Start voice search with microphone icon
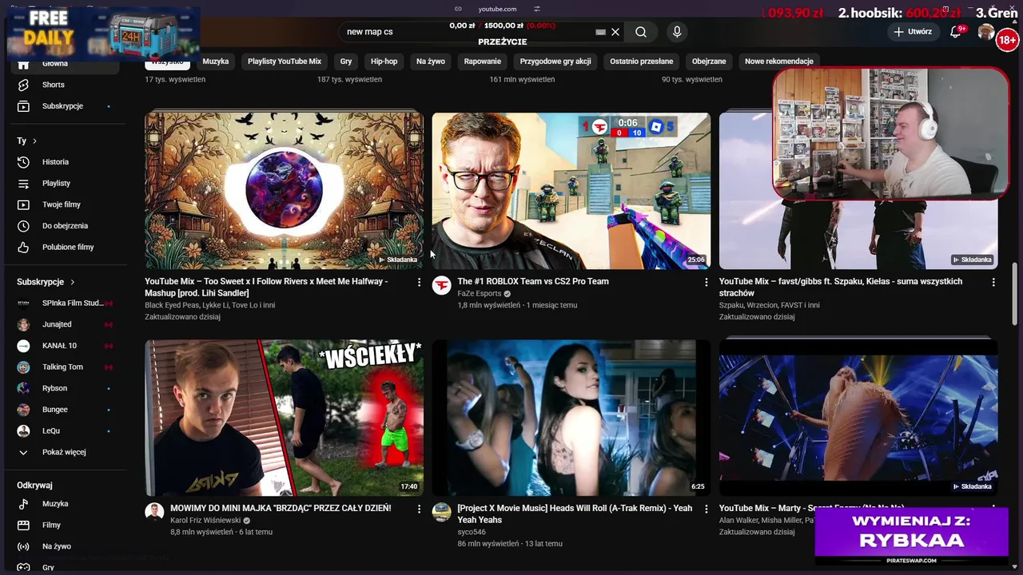 tap(677, 32)
